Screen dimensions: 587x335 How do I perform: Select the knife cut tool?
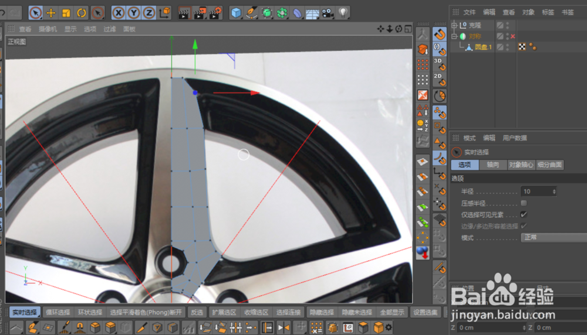point(141,328)
